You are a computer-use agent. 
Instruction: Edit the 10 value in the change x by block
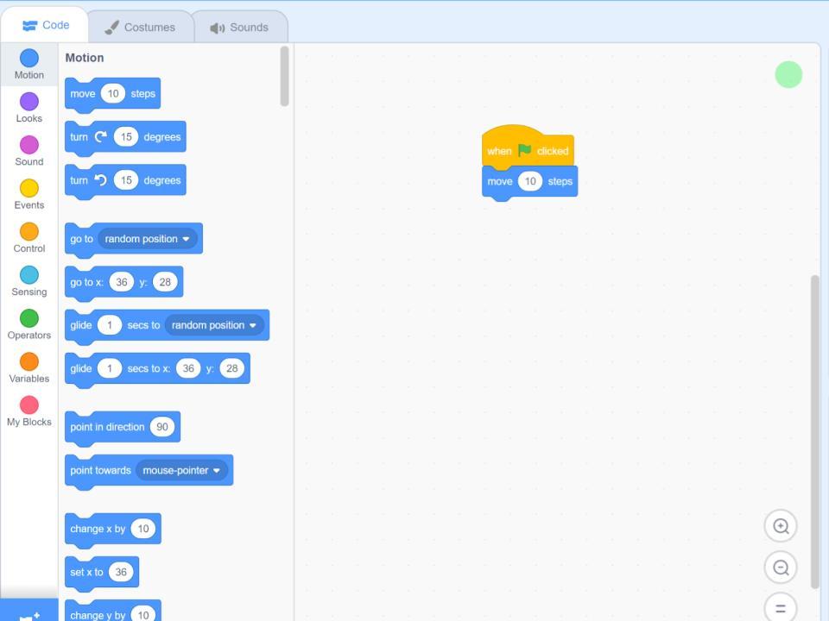(143, 529)
